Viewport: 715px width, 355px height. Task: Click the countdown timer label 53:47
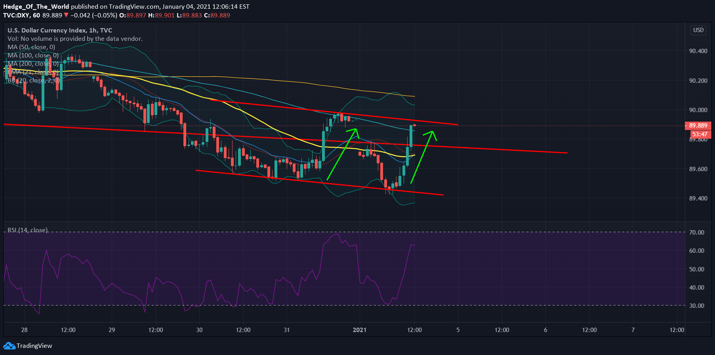click(700, 134)
